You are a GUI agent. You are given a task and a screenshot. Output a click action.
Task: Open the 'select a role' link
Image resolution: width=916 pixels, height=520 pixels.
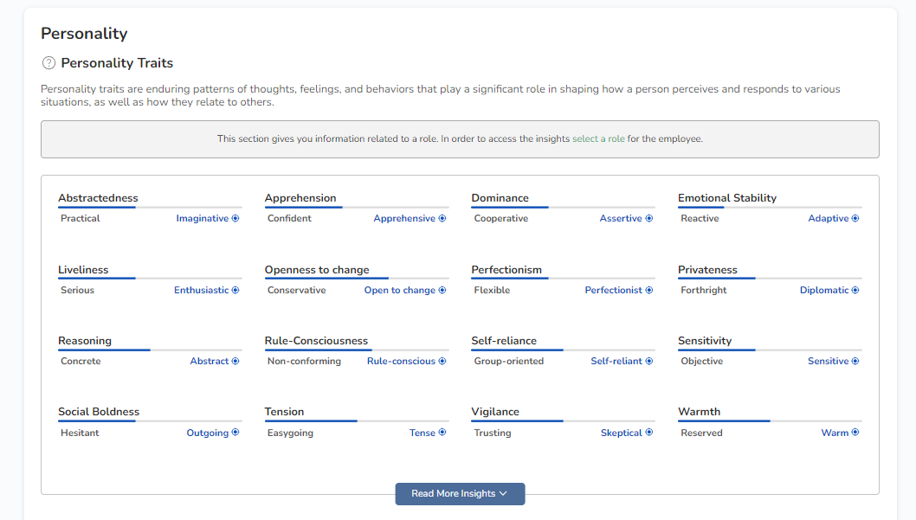(x=598, y=139)
